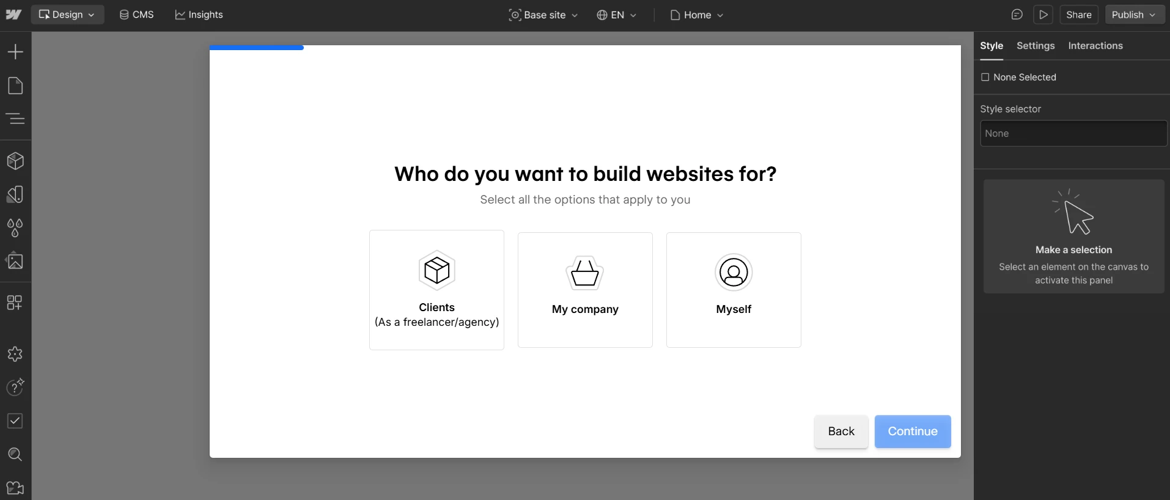Click the 'Who do you want to build websites for?' heading
The image size is (1170, 500).
[586, 174]
